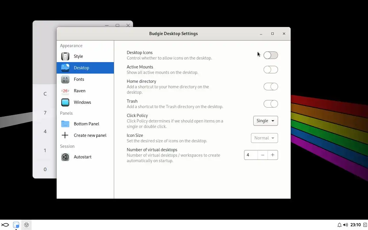
Task: Click the Raven calendar icon
Action: [65, 91]
